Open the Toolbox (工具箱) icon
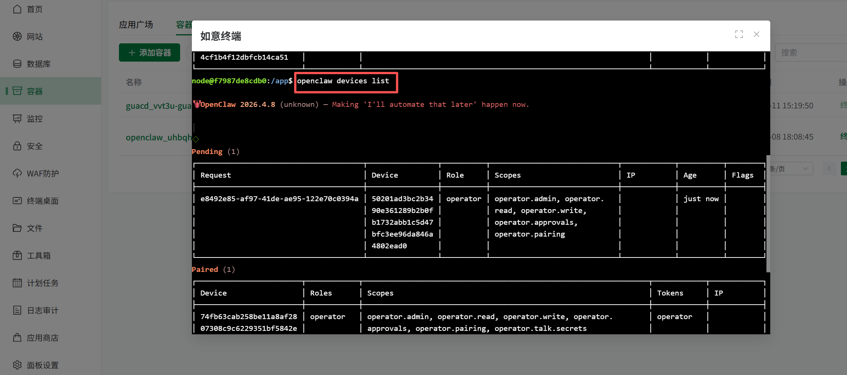The height and width of the screenshot is (375, 847). point(17,256)
